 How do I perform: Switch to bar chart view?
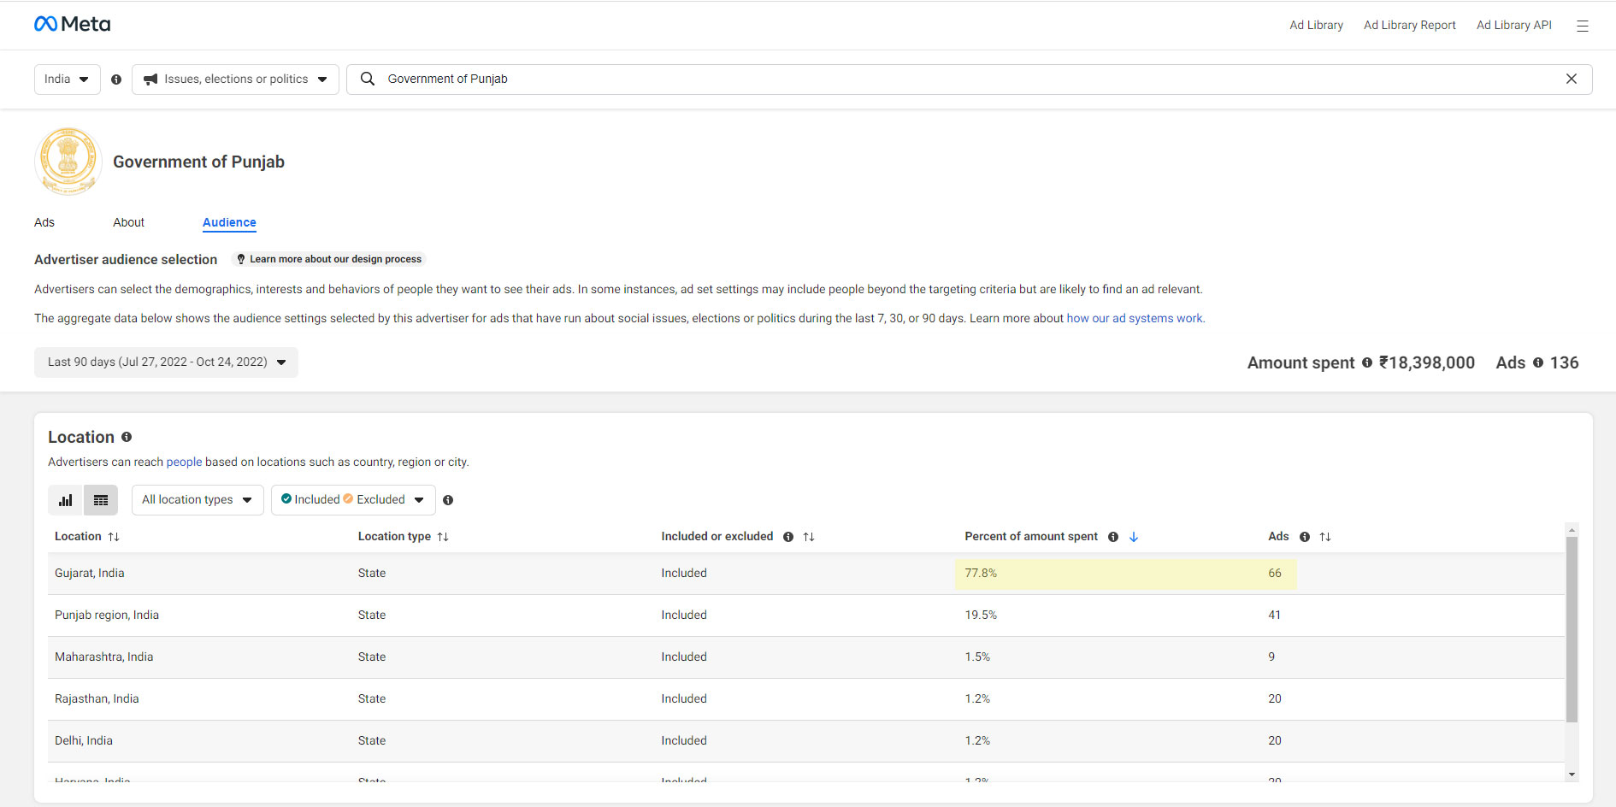pyautogui.click(x=66, y=500)
